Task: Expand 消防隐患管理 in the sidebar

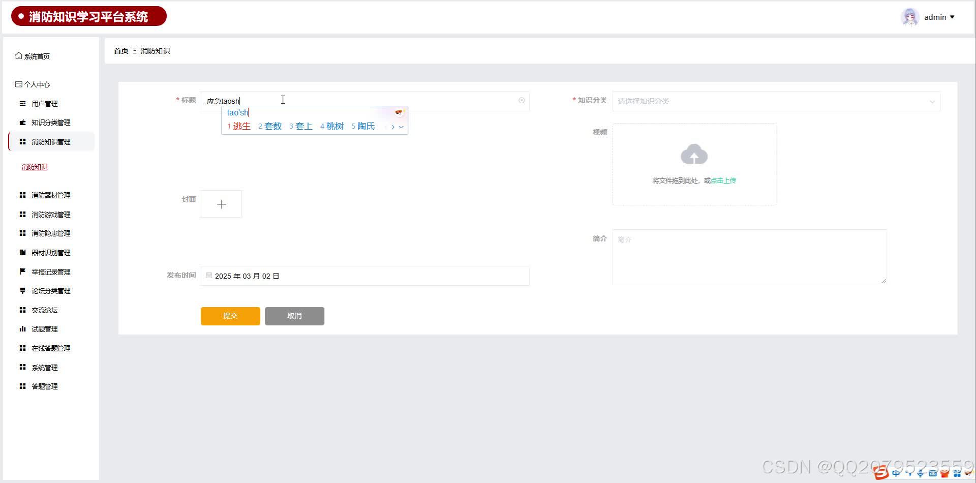Action: click(x=51, y=233)
